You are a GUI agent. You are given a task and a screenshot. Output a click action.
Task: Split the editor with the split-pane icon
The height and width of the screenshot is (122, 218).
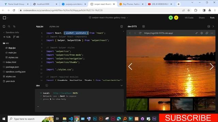pos(122,26)
